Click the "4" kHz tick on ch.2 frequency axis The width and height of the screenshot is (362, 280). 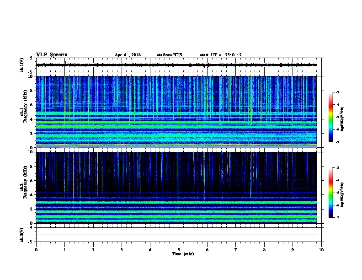32,195
